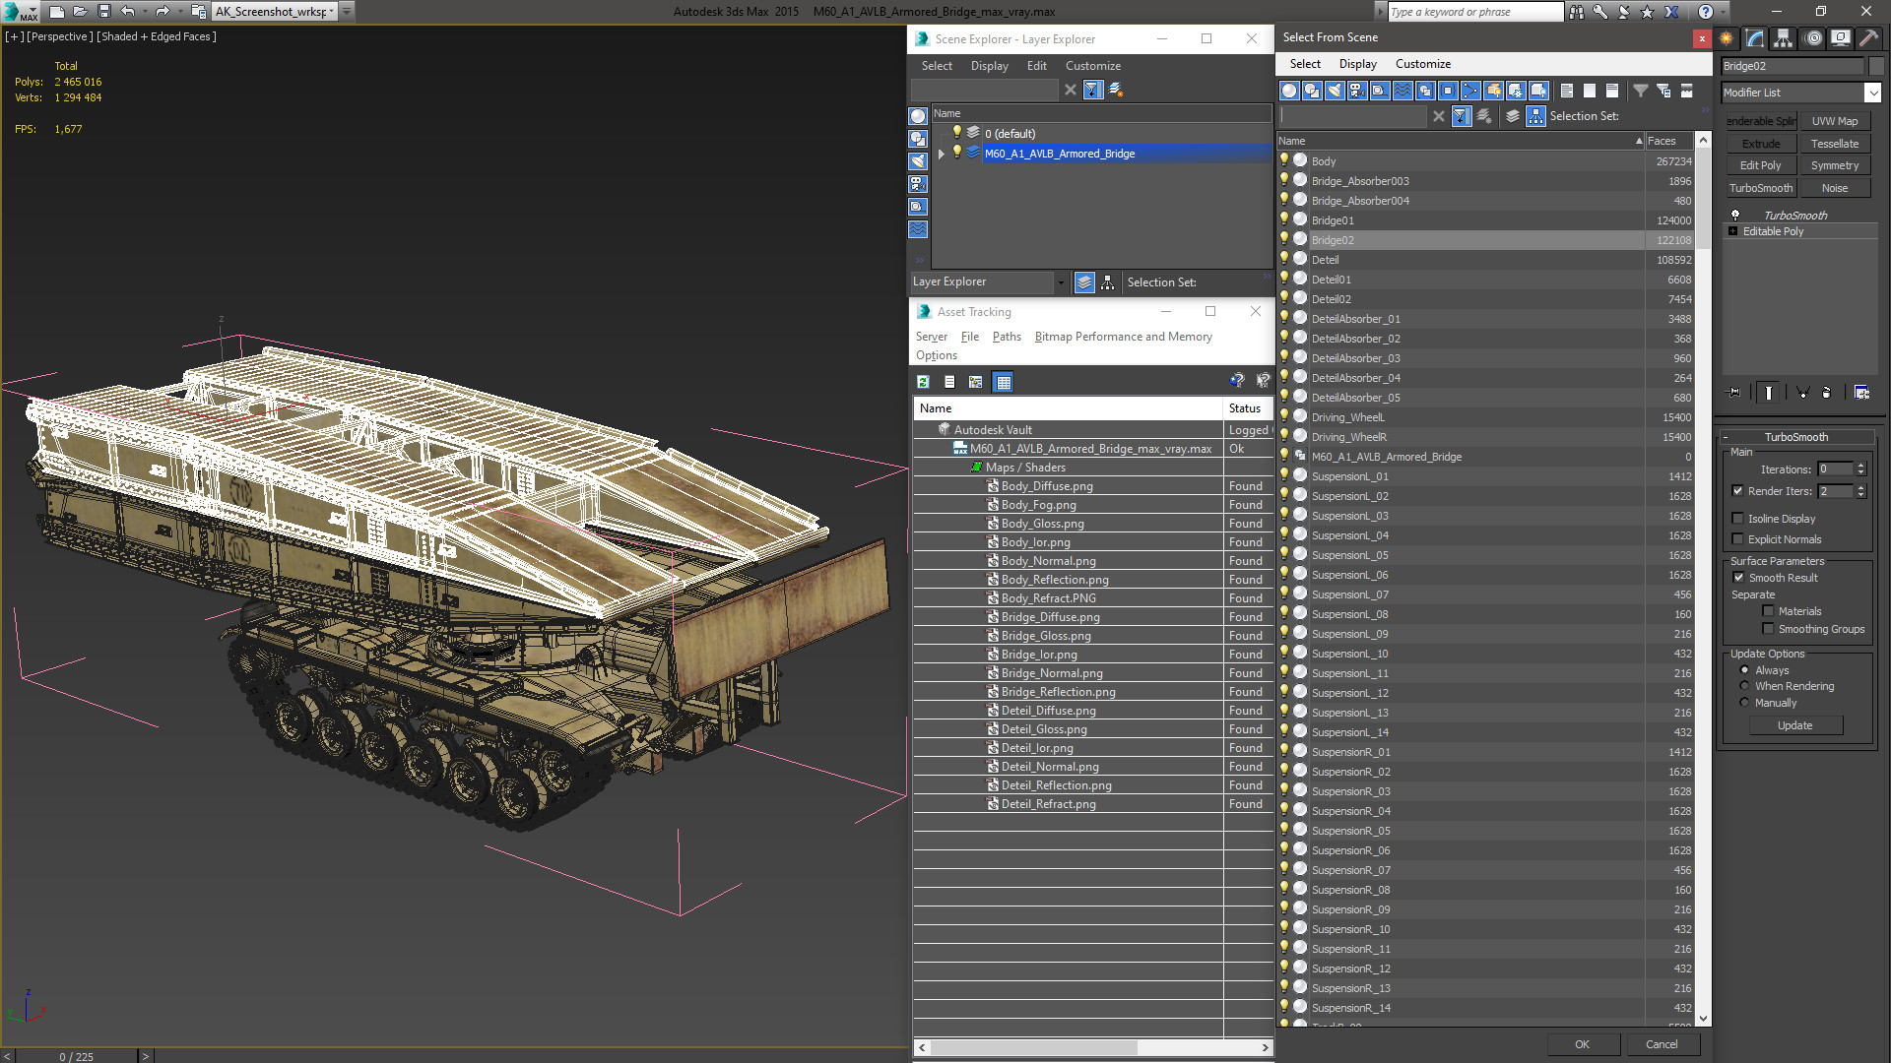Toggle Display Shapes filter in Select From Scene

(x=1312, y=91)
